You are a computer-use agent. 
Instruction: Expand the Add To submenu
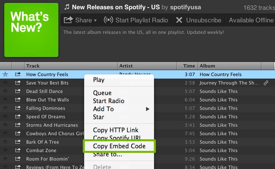click(x=119, y=109)
